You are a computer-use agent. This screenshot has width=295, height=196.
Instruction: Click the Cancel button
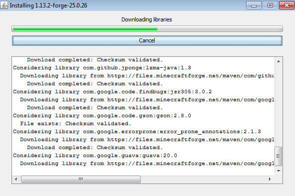tap(147, 40)
